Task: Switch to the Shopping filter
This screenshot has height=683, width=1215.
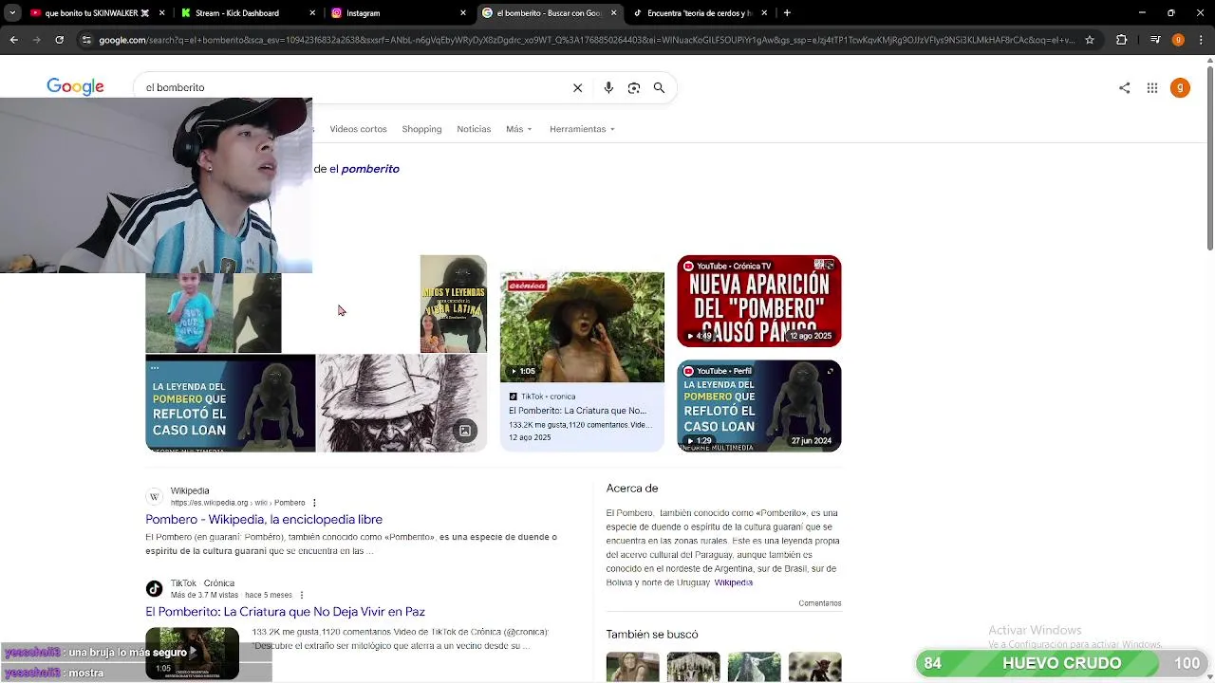Action: [x=421, y=129]
